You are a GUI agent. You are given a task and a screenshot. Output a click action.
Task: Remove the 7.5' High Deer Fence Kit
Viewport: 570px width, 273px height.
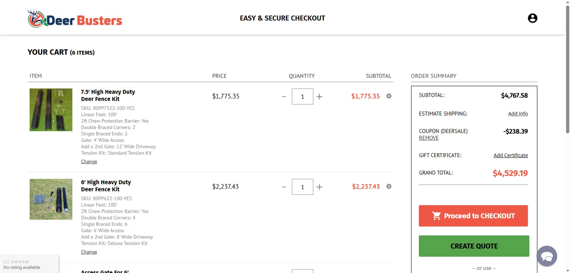click(389, 96)
